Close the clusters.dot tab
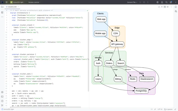 click(x=18, y=7)
